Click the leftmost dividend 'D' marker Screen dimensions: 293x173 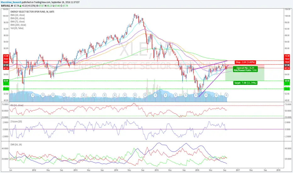(33, 95)
